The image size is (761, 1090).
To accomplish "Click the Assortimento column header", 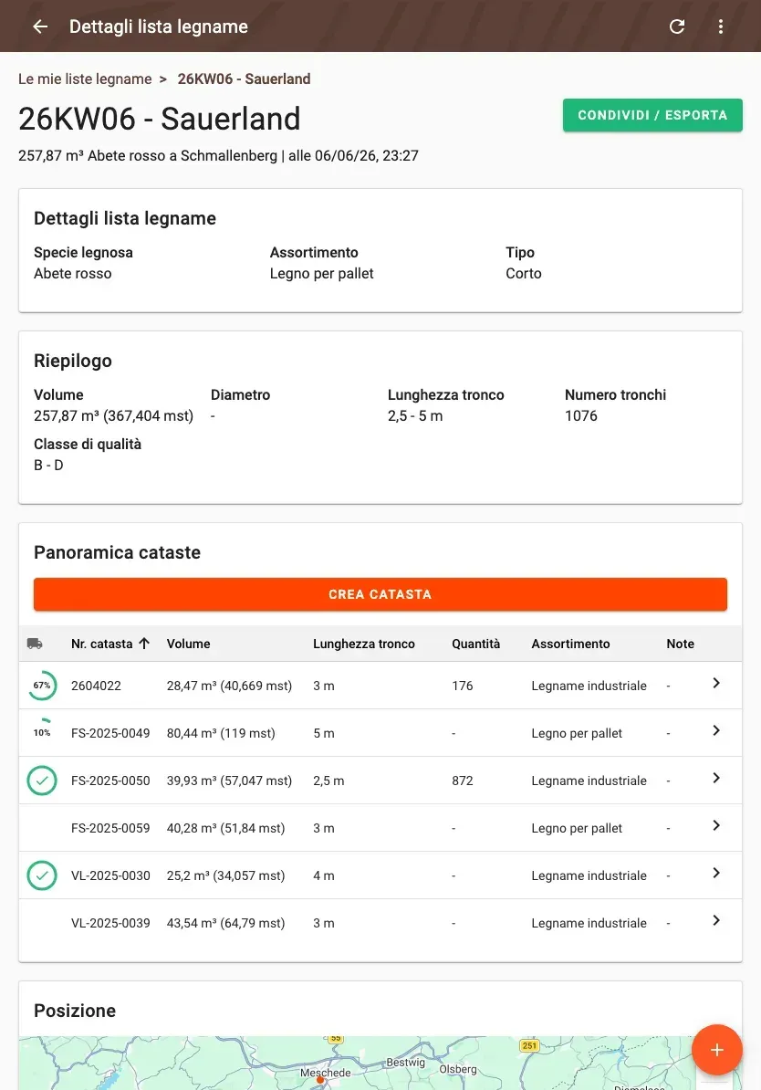I will tap(570, 644).
